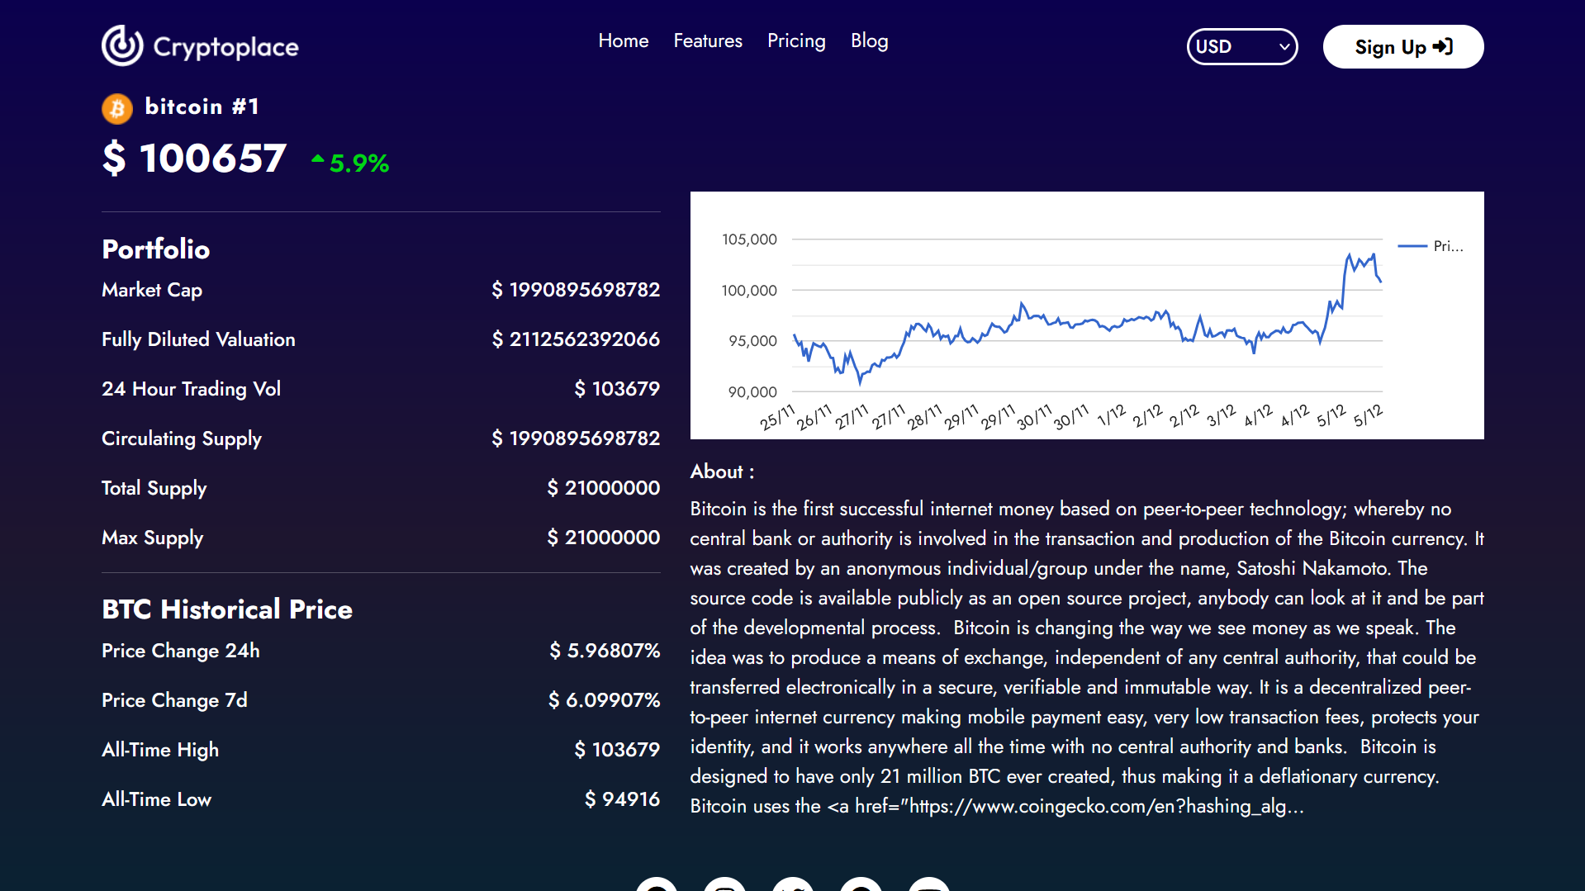
Task: Go to the Home page
Action: 624,40
